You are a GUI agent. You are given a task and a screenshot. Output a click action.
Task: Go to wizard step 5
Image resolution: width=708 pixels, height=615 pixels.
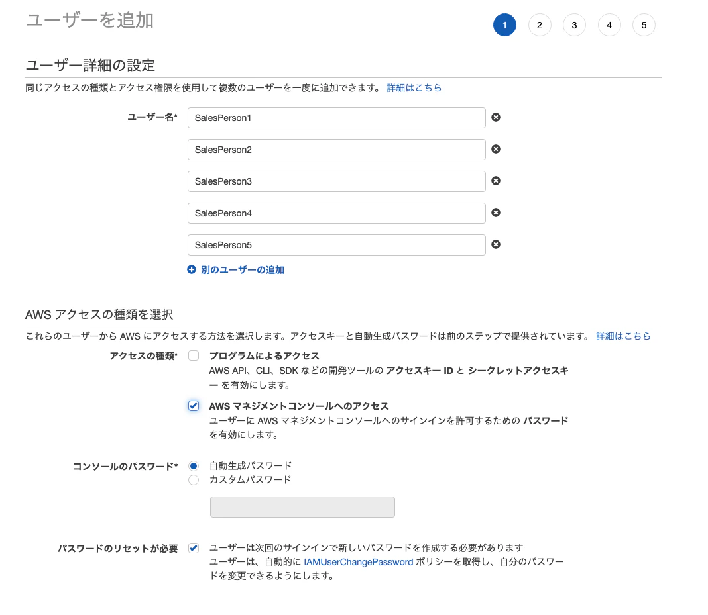pos(644,25)
